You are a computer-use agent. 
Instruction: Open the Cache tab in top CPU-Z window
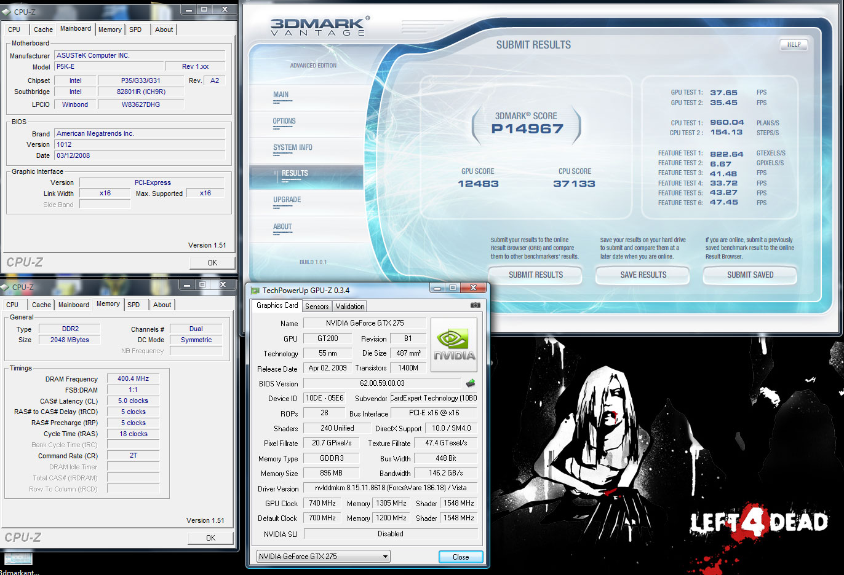click(x=43, y=29)
